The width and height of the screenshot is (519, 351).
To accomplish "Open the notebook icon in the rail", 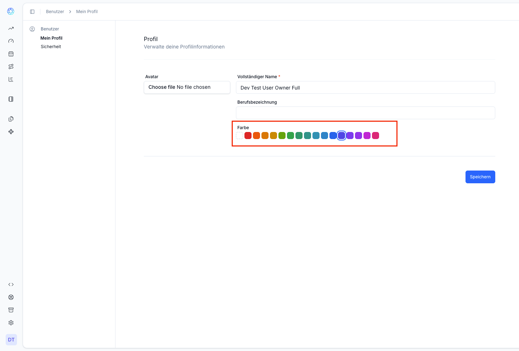I will (11, 99).
